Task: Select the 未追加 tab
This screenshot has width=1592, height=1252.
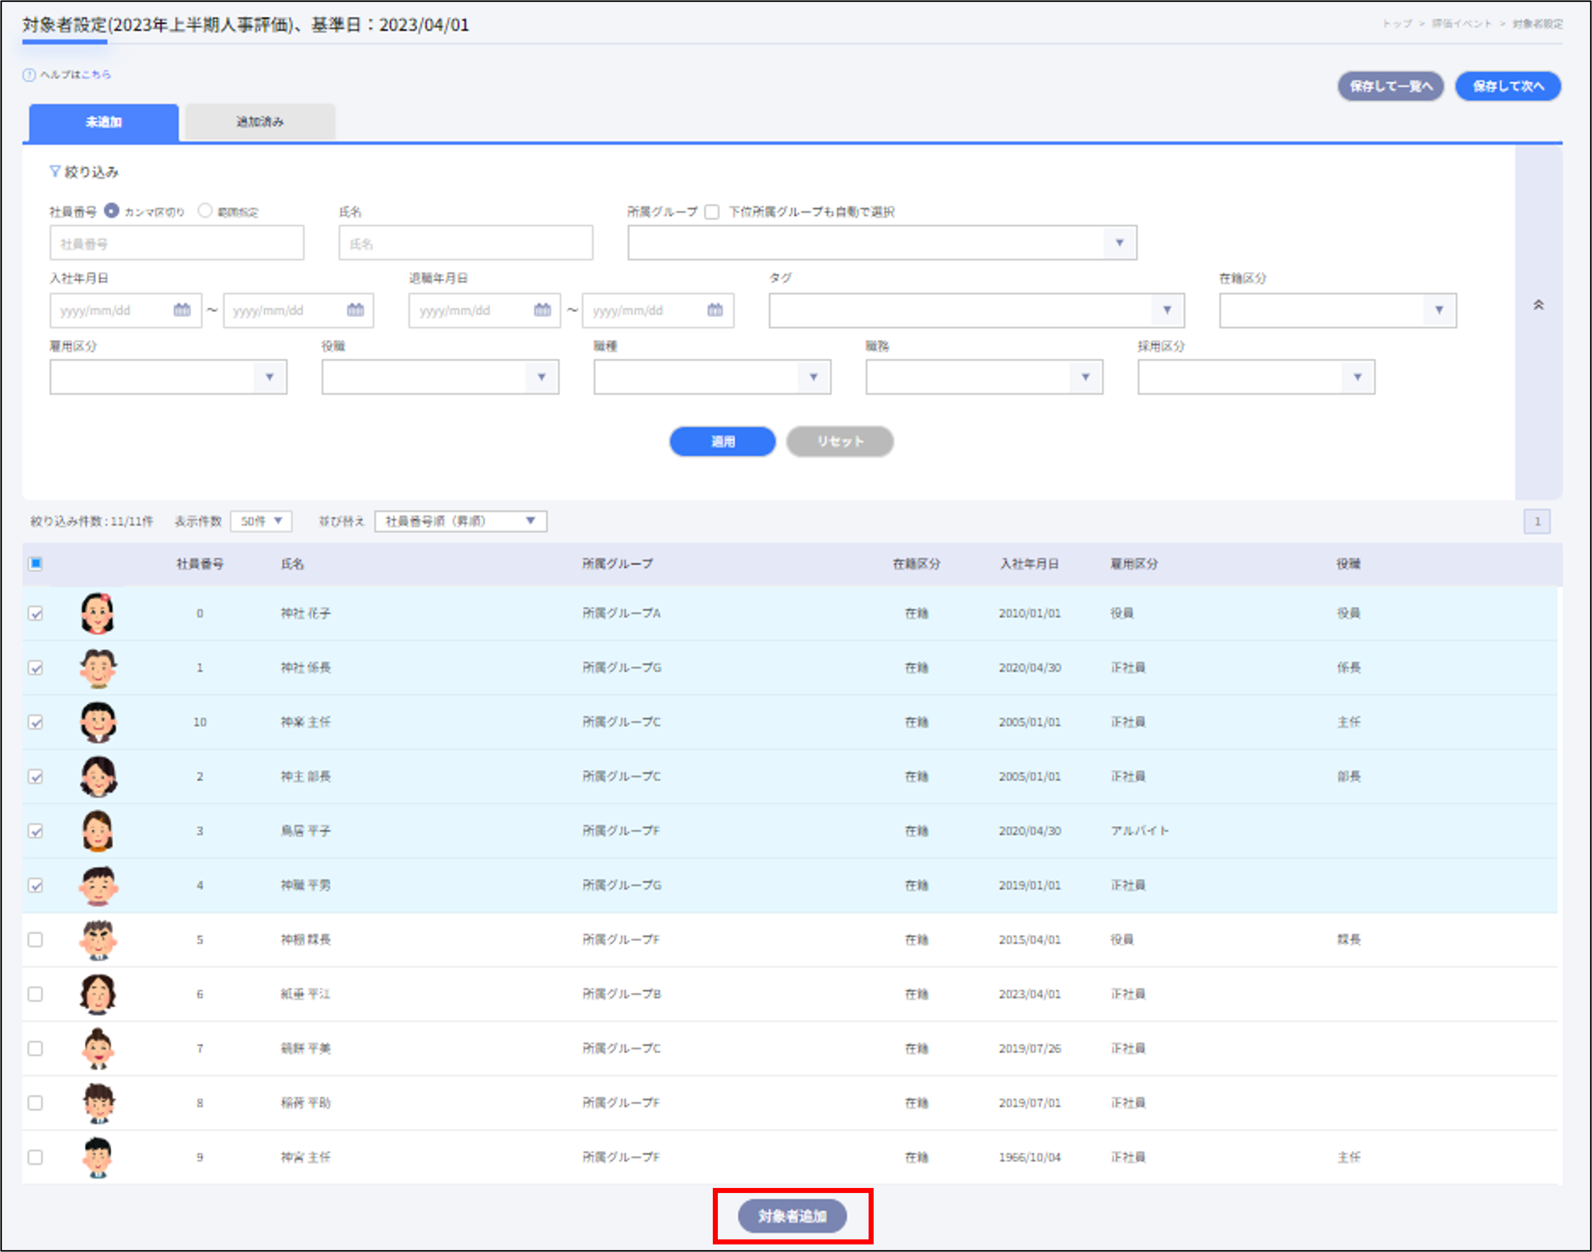Action: tap(104, 122)
